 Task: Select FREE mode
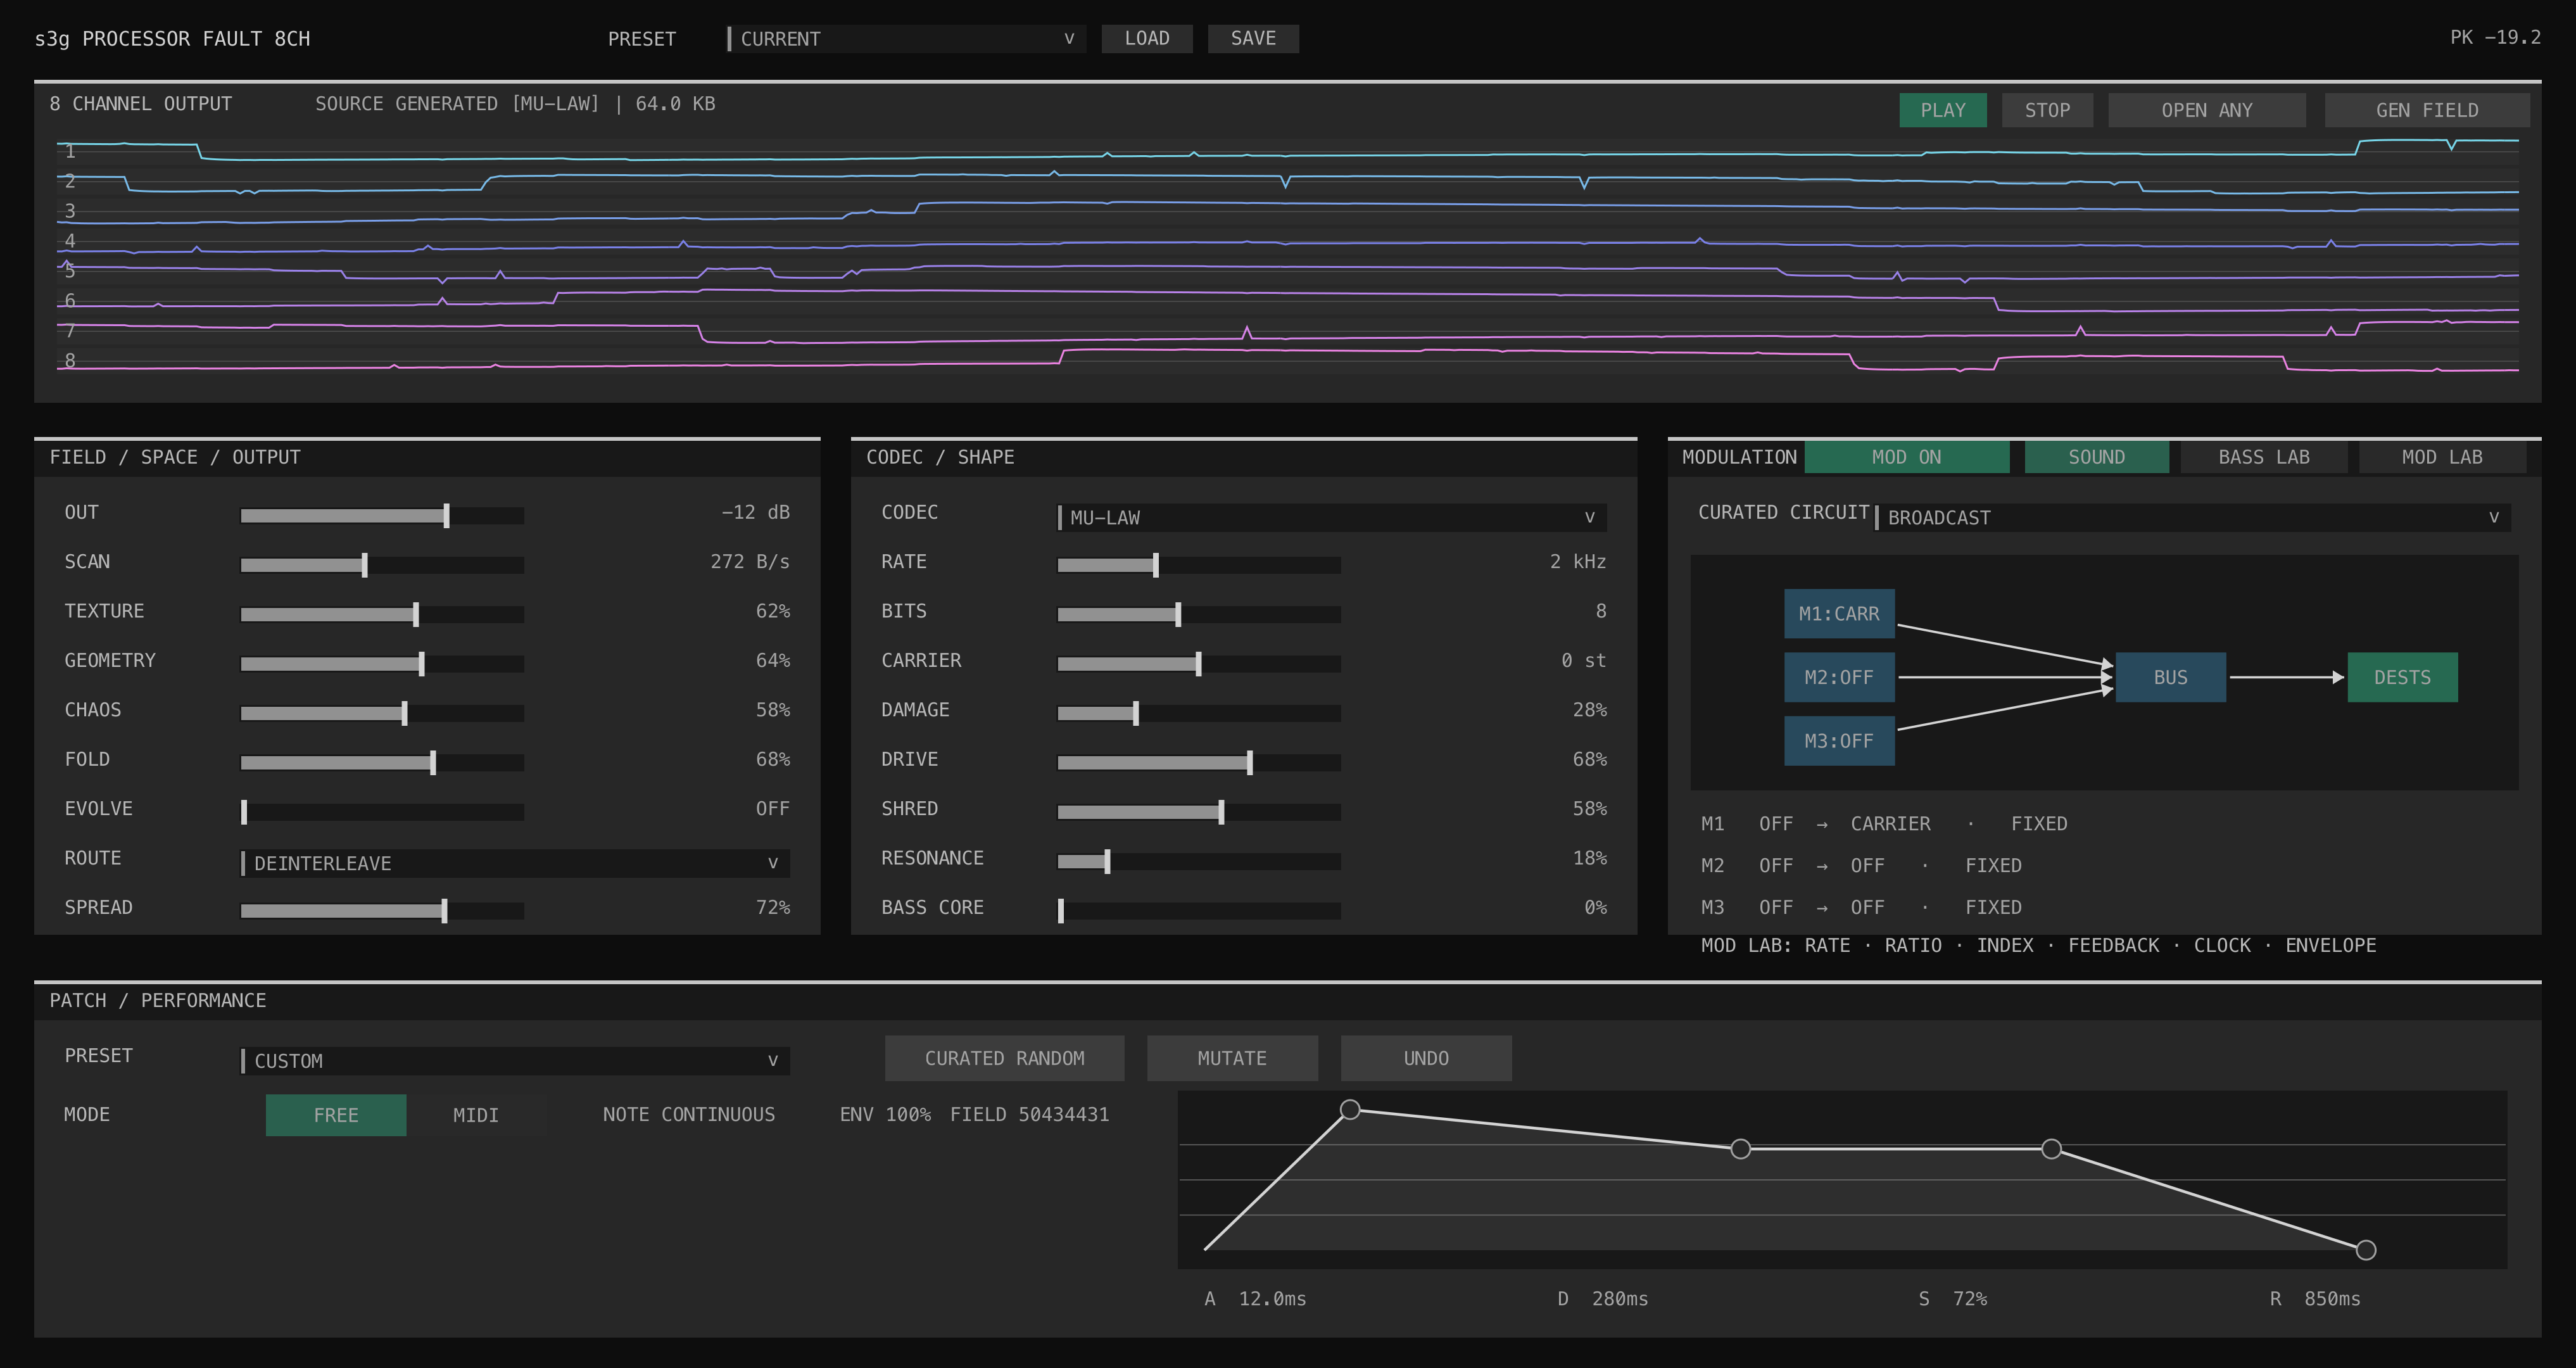336,1115
